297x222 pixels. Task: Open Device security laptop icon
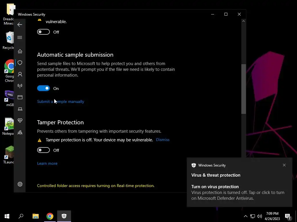pyautogui.click(x=20, y=109)
